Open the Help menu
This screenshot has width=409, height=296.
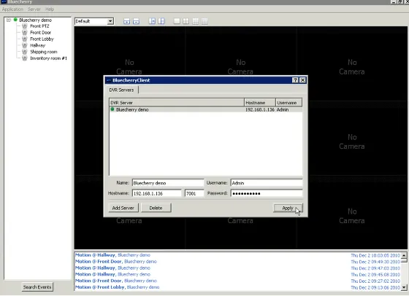[x=50, y=9]
